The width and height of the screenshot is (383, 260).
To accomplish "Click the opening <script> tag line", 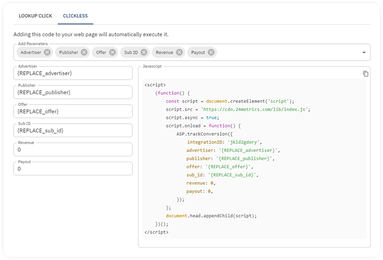I will [155, 85].
